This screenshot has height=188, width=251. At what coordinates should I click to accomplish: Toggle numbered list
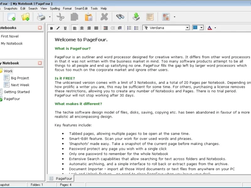[x=129, y=28]
